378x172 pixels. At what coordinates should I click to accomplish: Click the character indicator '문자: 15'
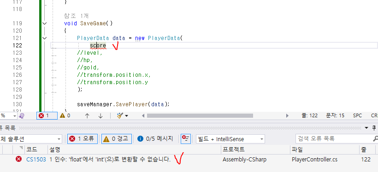(x=335, y=116)
